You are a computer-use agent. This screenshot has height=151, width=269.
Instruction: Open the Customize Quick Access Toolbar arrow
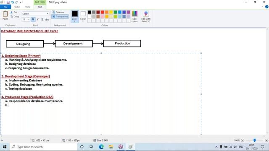click(21, 3)
